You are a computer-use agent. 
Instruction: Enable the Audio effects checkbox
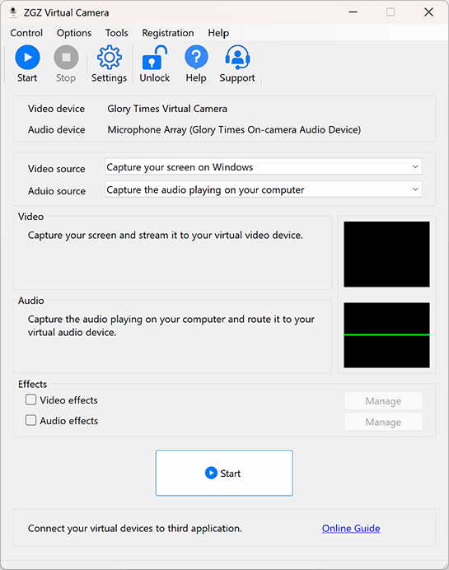point(31,421)
